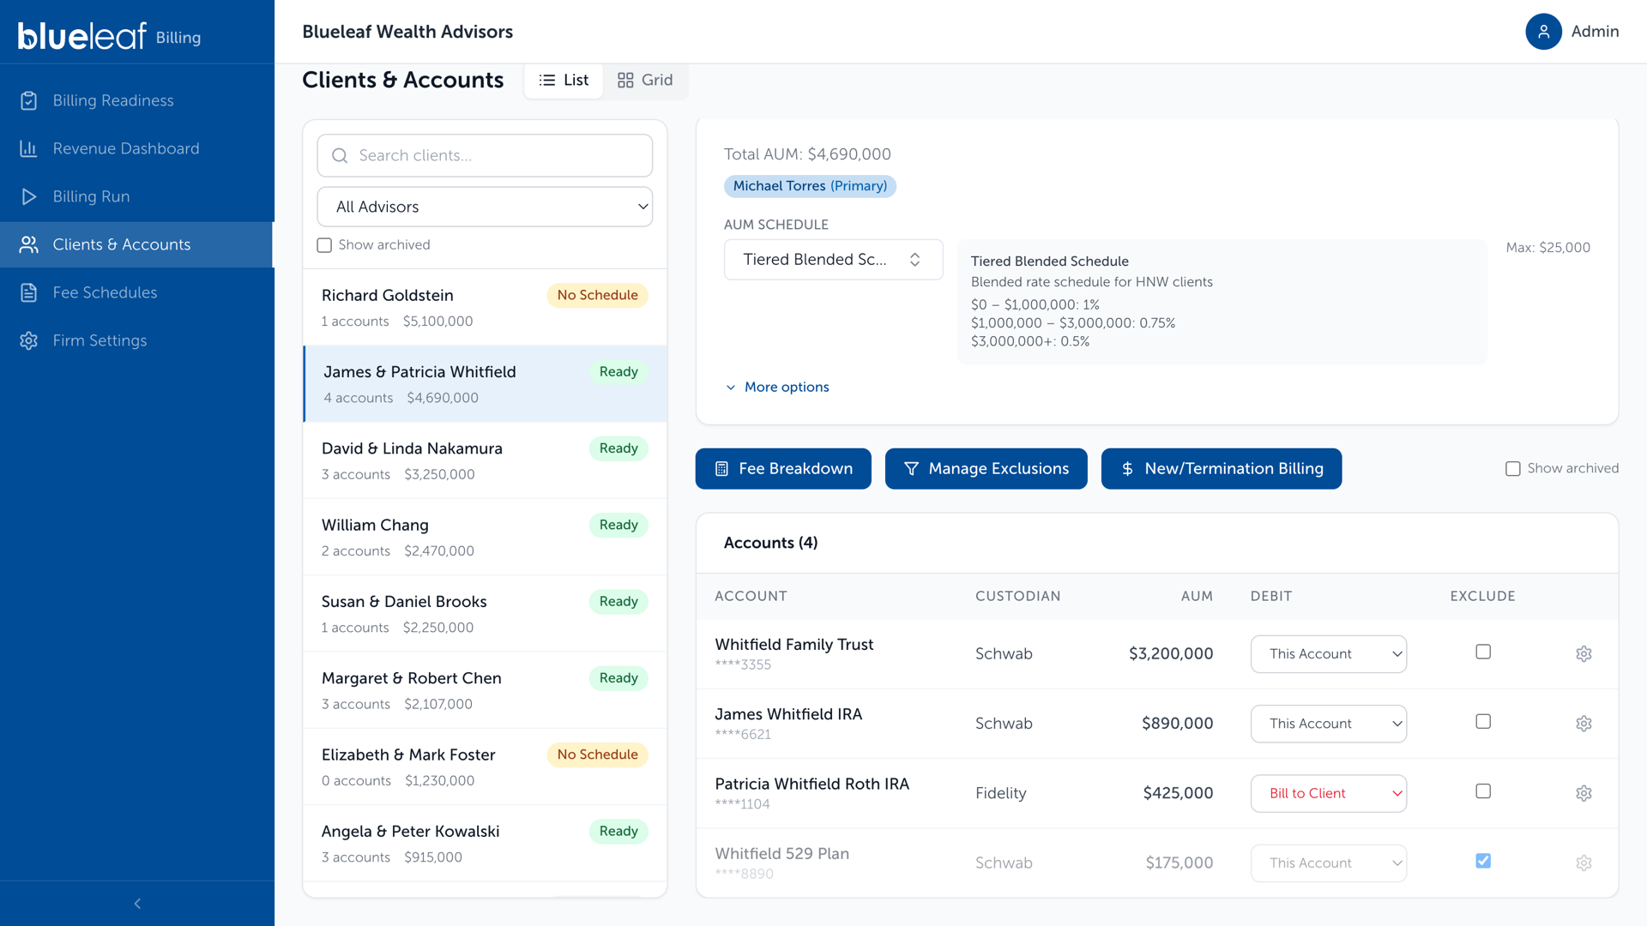1647x926 pixels.
Task: Click the Max: $25,000 value
Action: point(1547,247)
